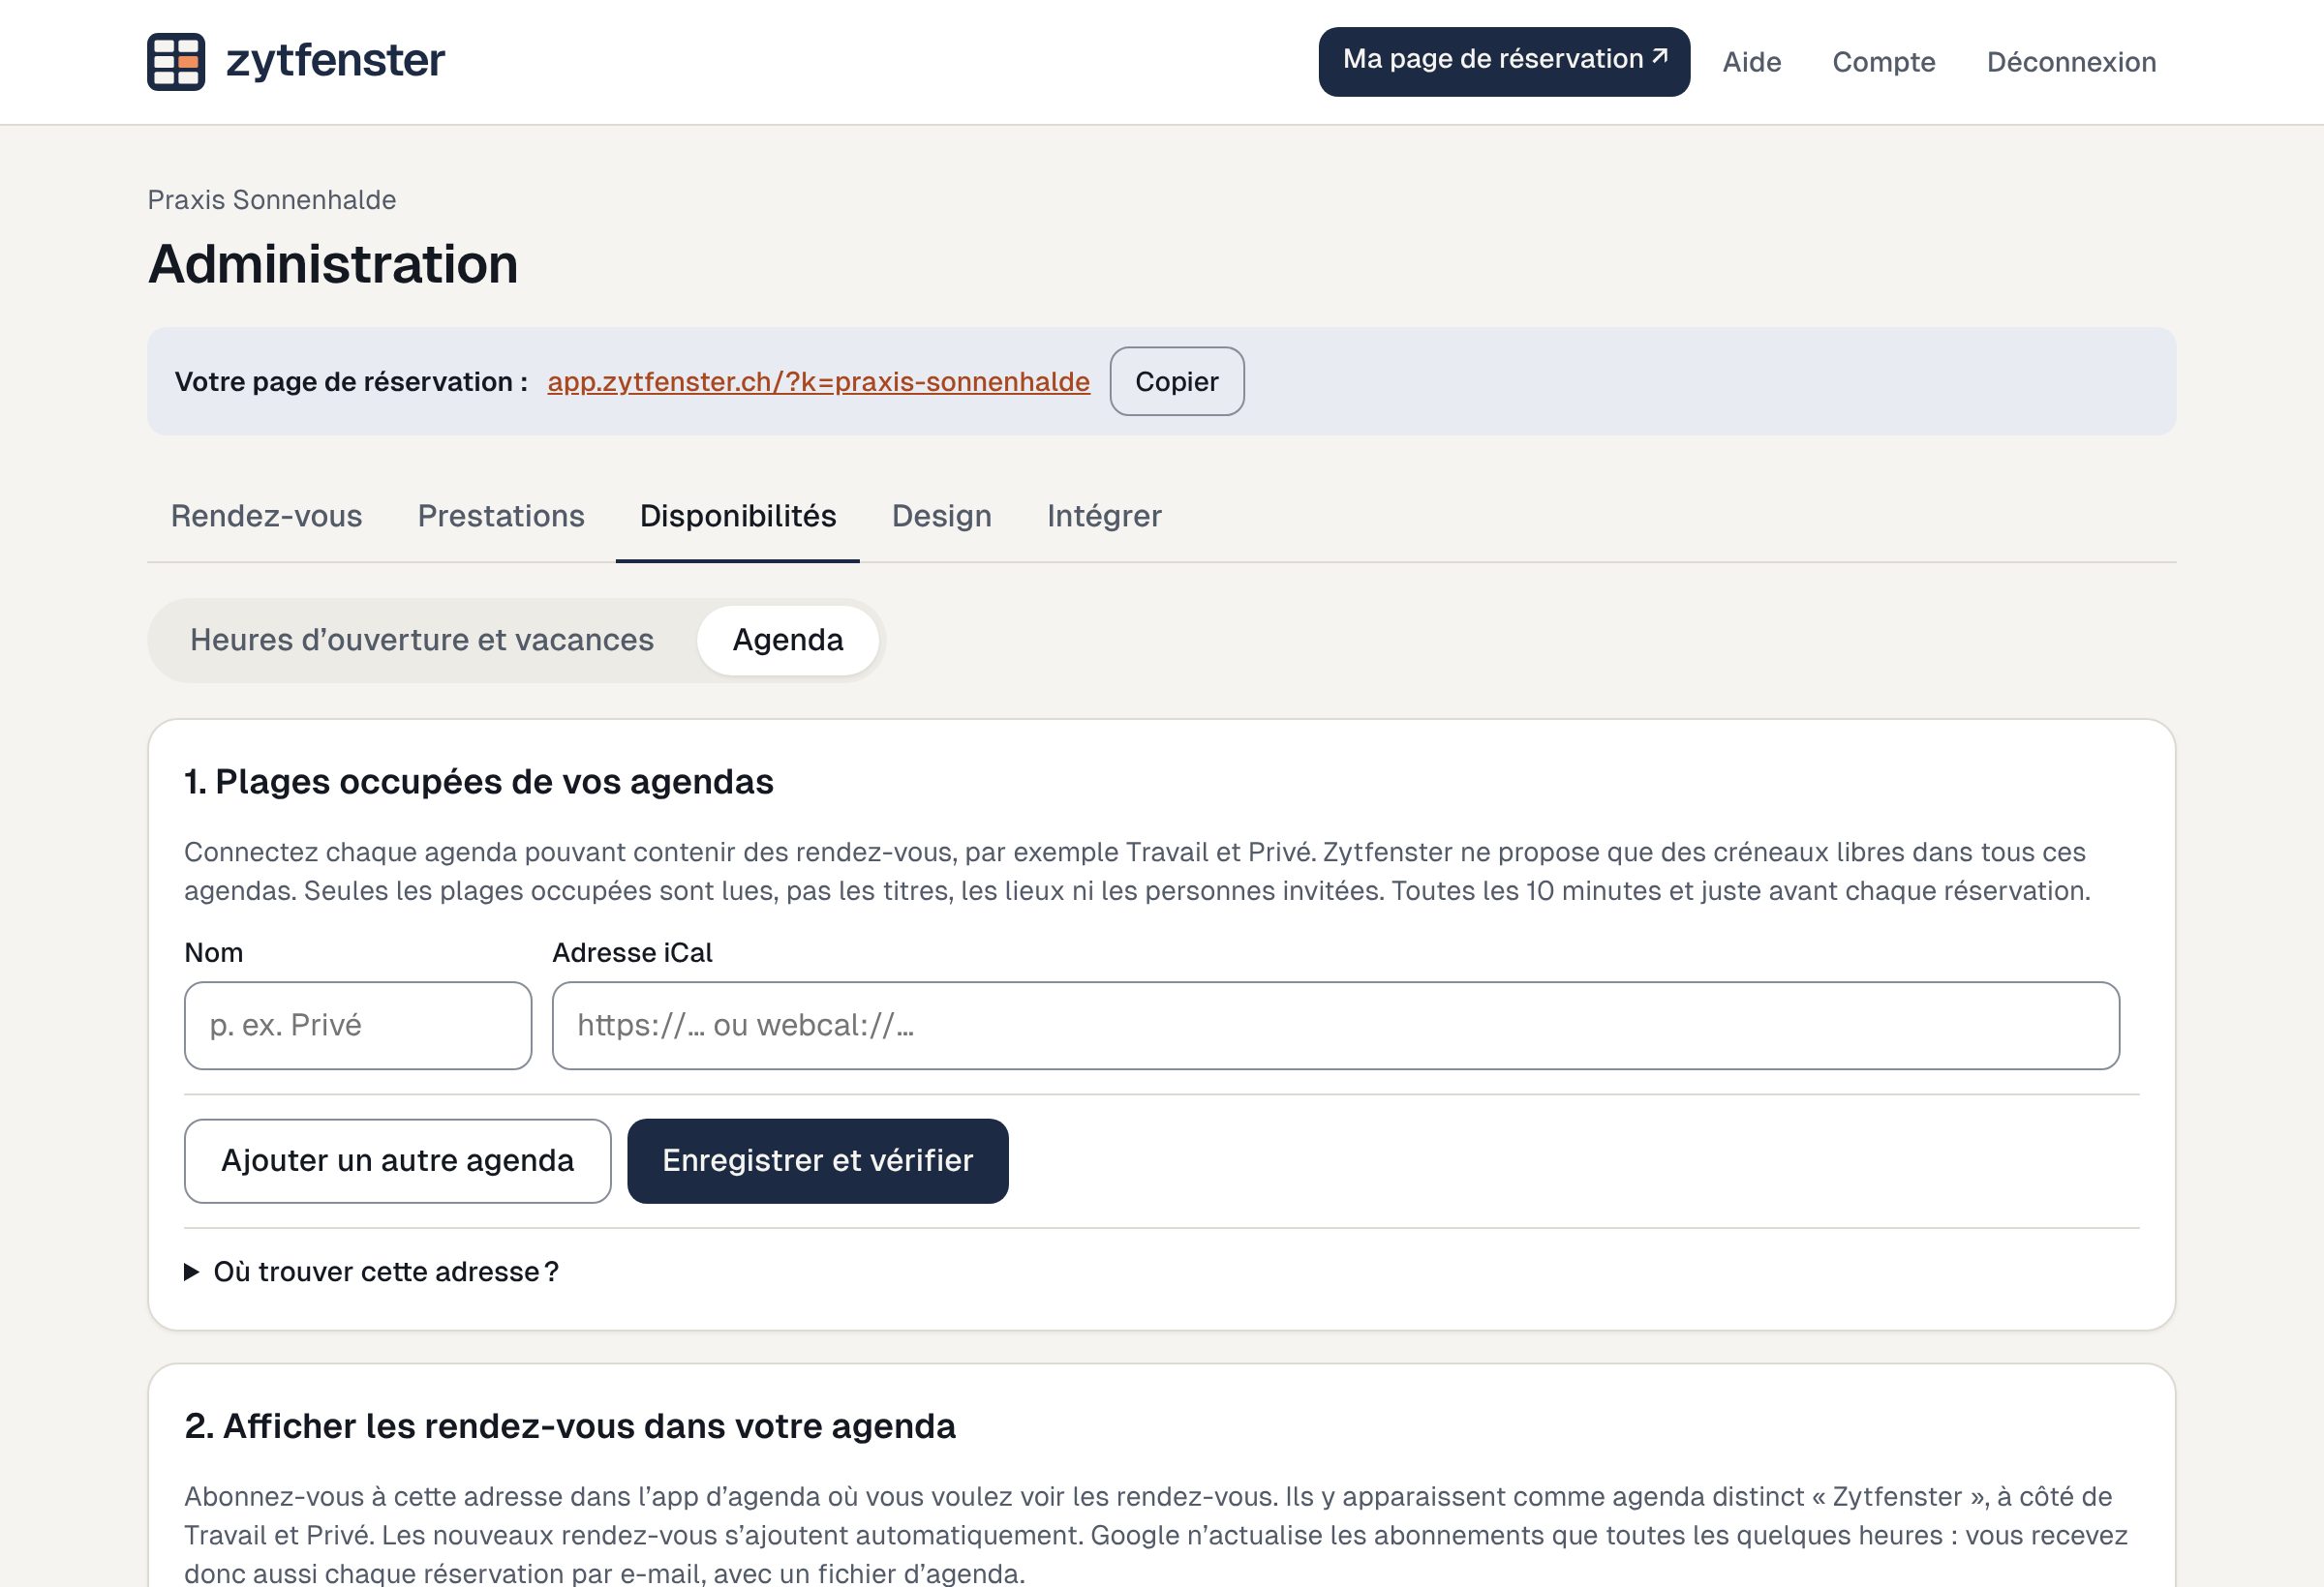Focus the Nom input field
Image resolution: width=2324 pixels, height=1587 pixels.
pyautogui.click(x=358, y=1026)
